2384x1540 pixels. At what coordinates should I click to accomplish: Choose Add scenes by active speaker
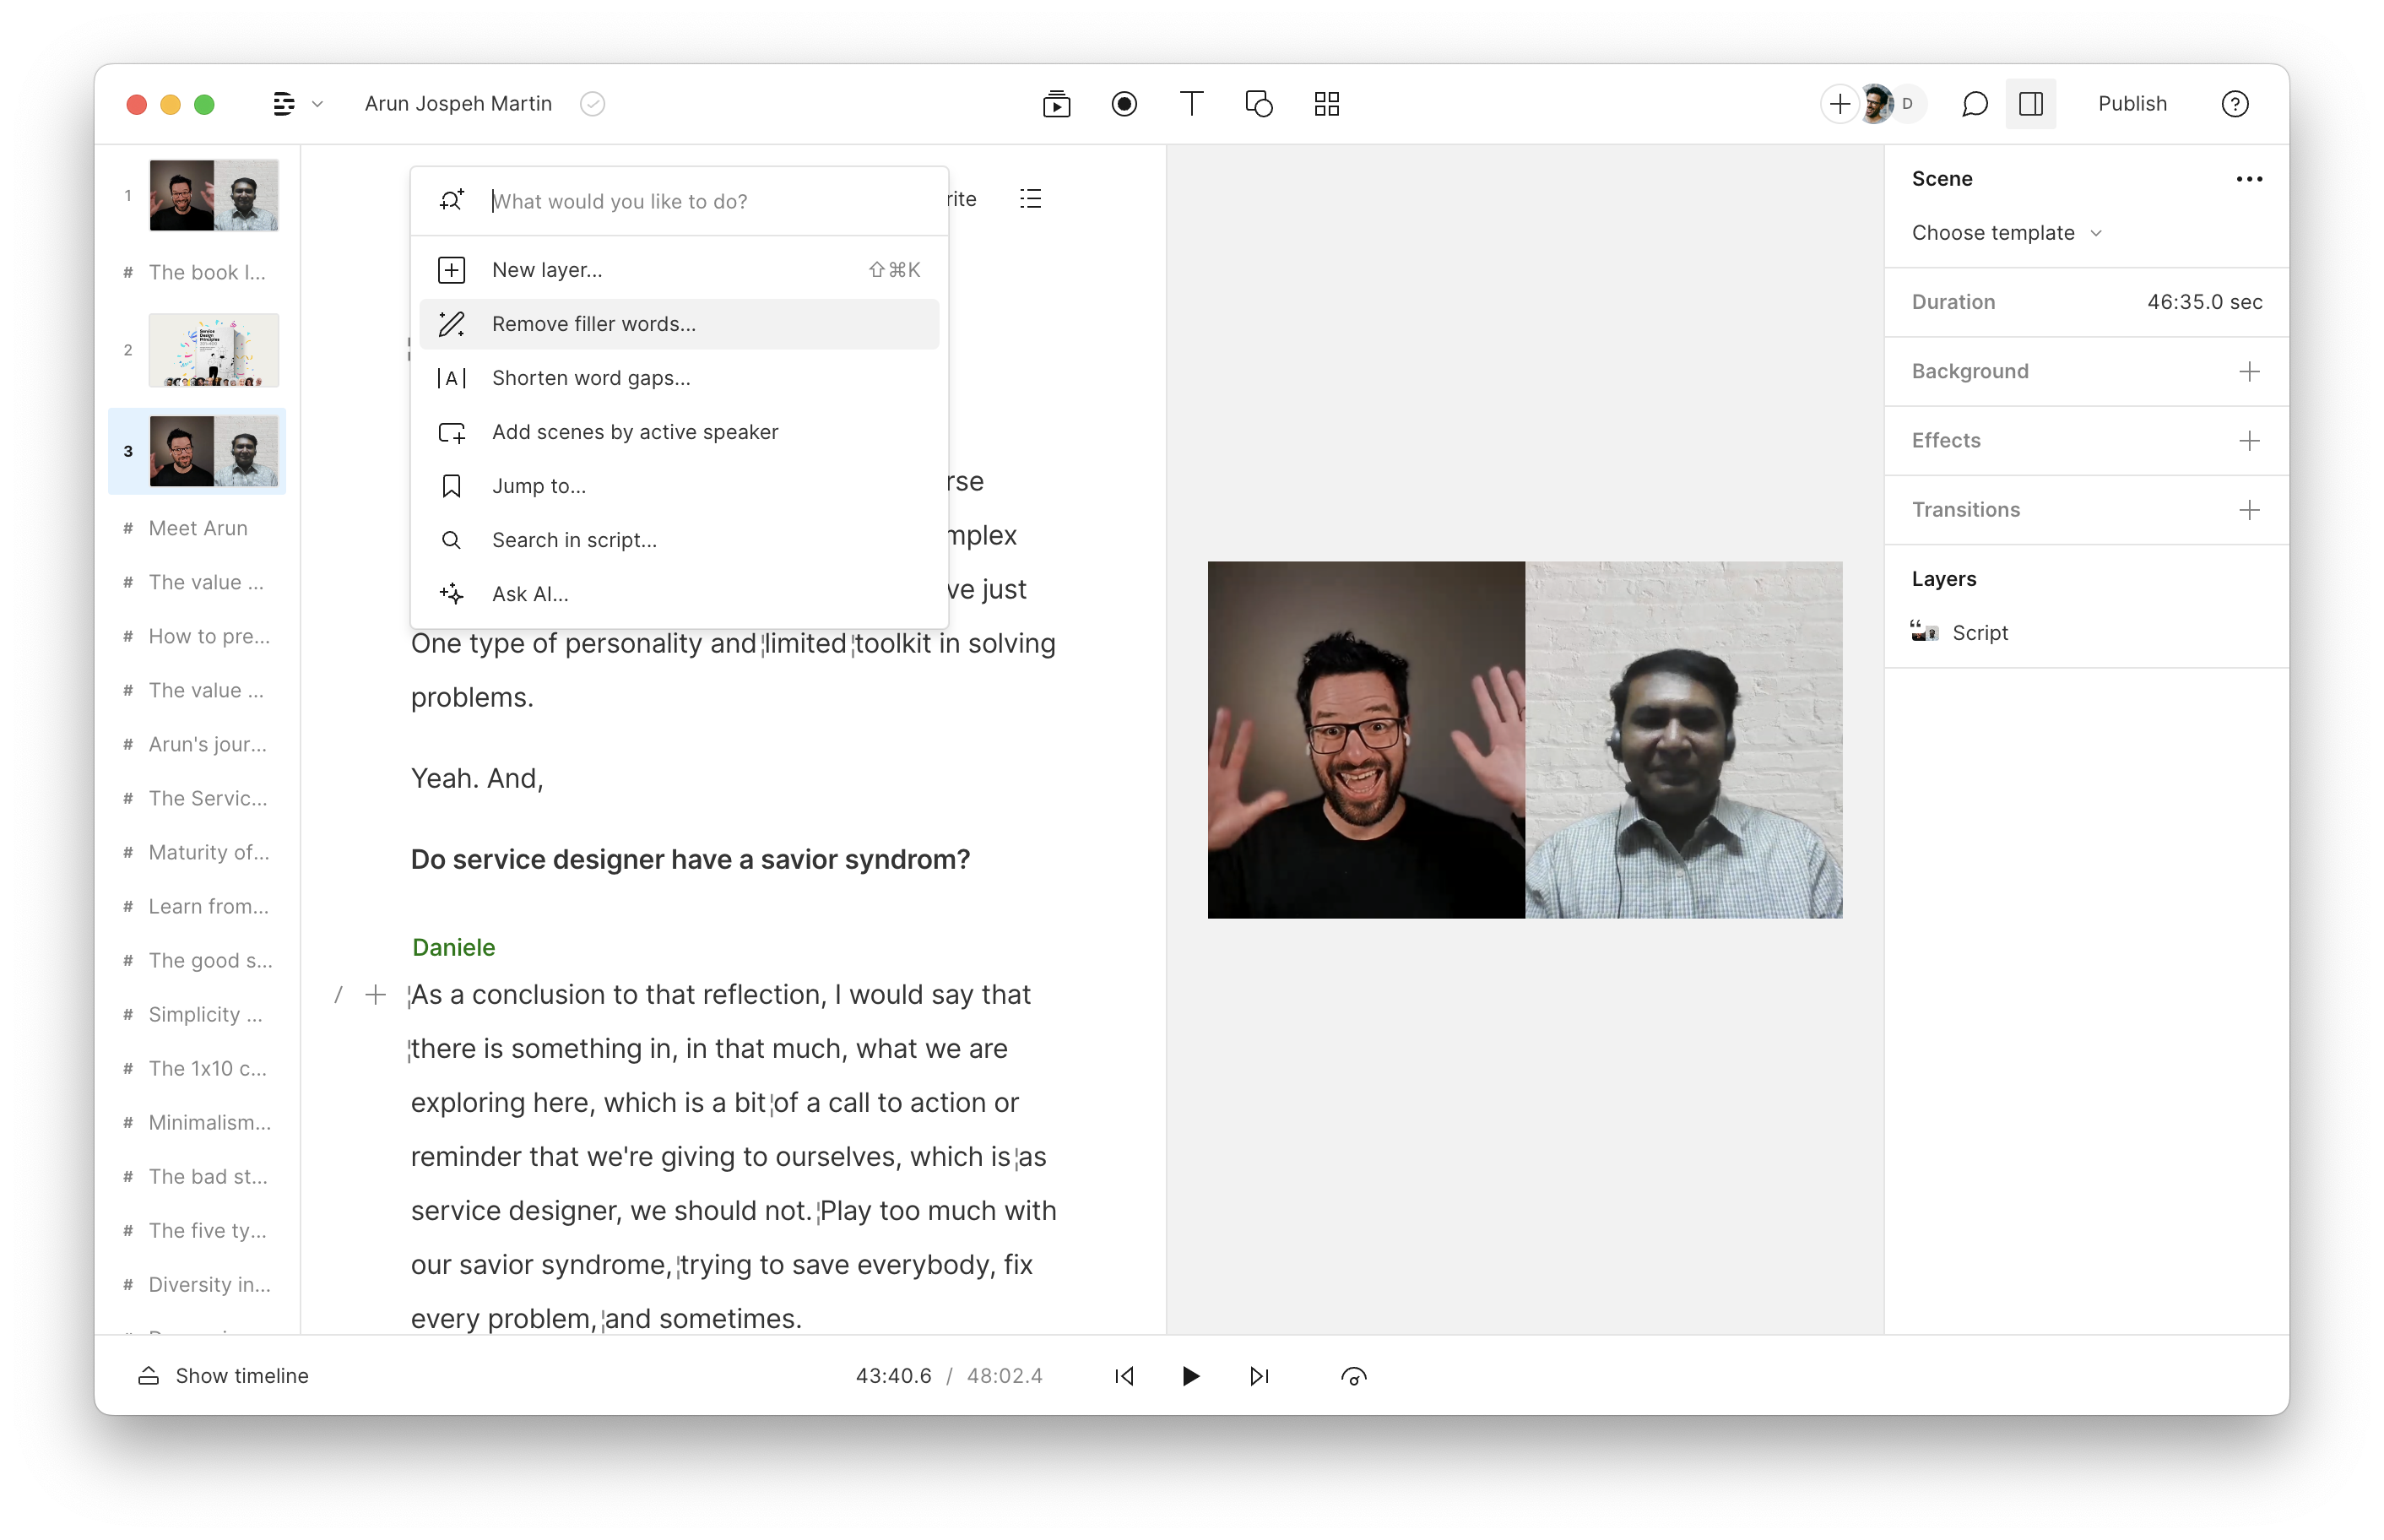point(635,432)
